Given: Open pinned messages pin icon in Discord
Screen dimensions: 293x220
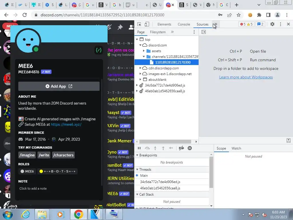Looking at the screenshot, I should tap(120, 27).
